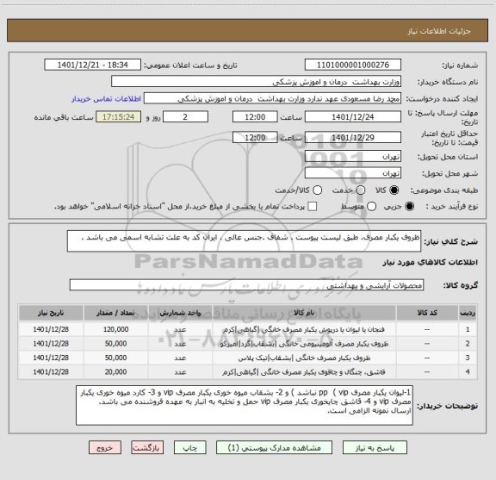The height and width of the screenshot is (480, 496).
Task: Click the اطلاعات کالاهای مورد نیاز section heading
Action: [431, 263]
